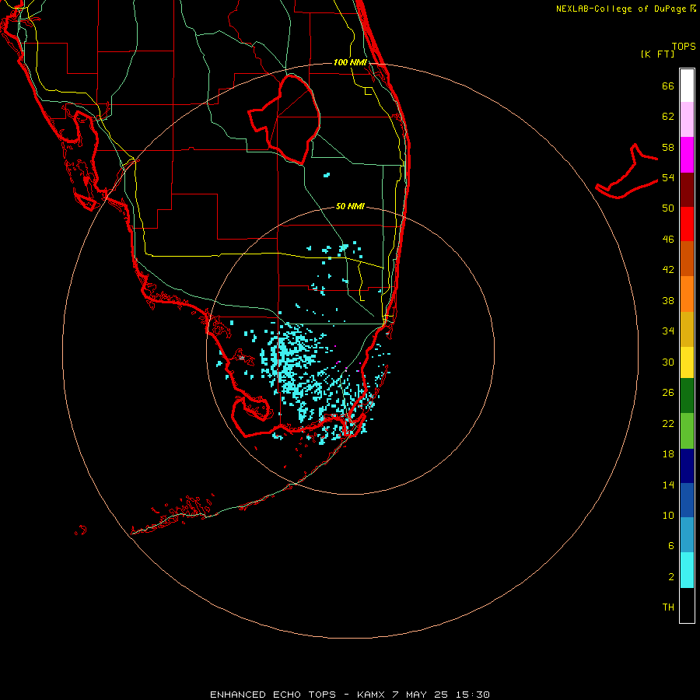This screenshot has width=700, height=700.
Task: Click the ENHANCED ECHO TOPS caption at bottom
Action: [350, 695]
